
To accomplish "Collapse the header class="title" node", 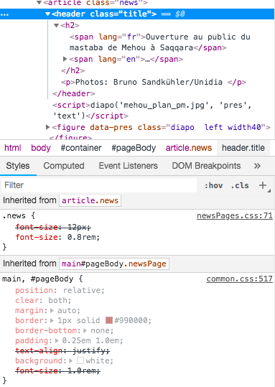I will pyautogui.click(x=47, y=14).
